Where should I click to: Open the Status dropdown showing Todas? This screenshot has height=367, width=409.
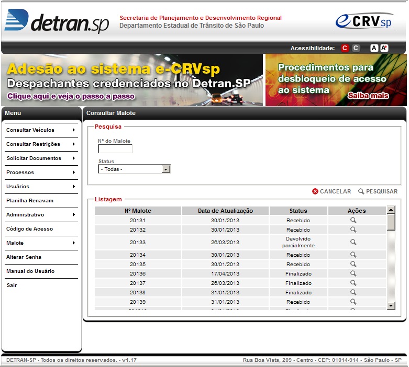click(134, 169)
